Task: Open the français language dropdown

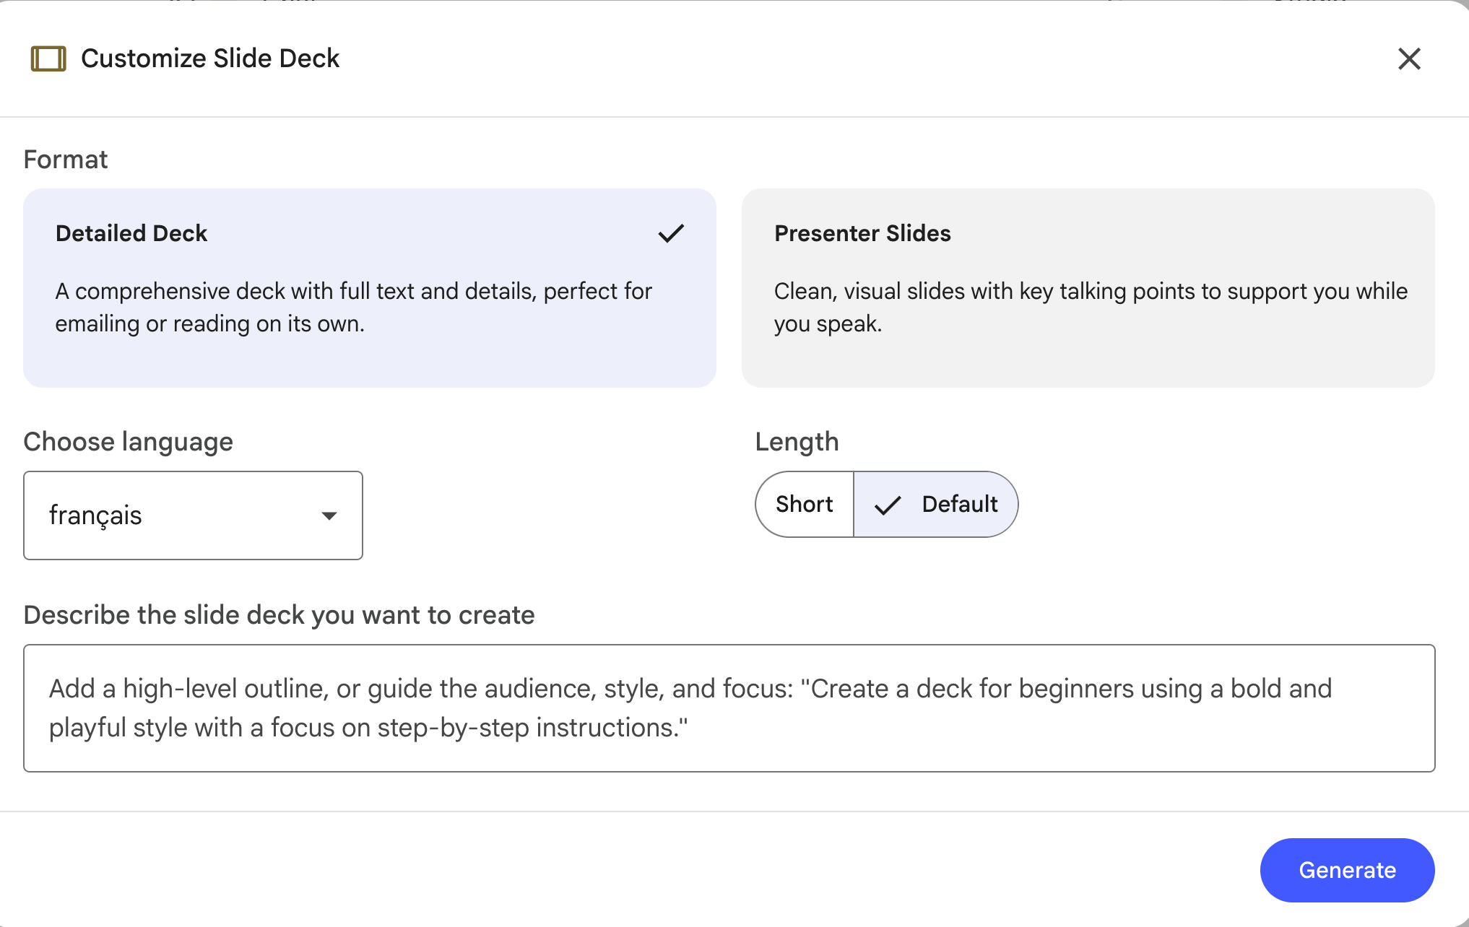Action: (192, 515)
